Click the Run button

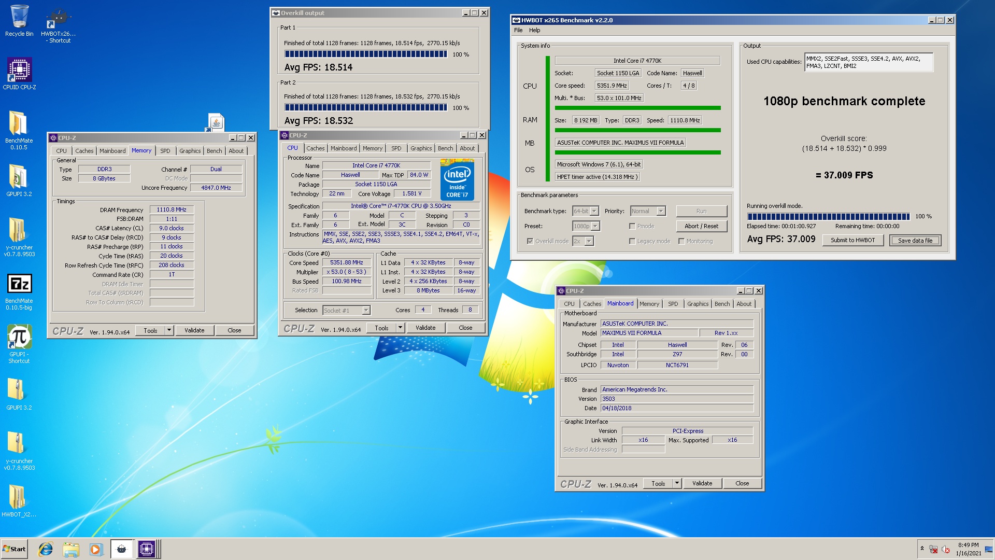pos(701,211)
